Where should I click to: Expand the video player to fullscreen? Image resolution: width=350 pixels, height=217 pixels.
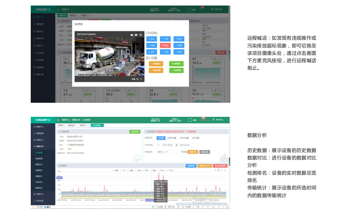click(x=141, y=79)
